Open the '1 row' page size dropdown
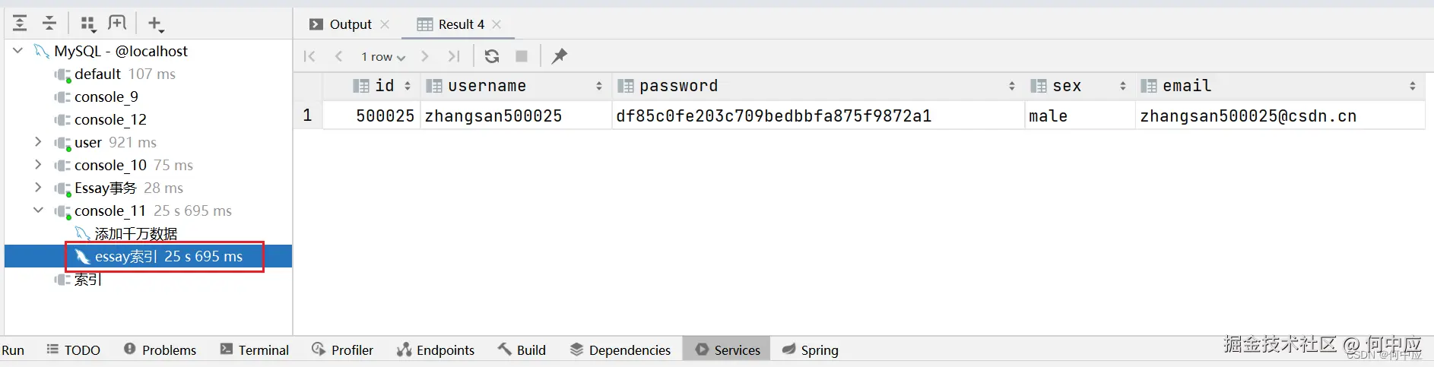 (383, 57)
